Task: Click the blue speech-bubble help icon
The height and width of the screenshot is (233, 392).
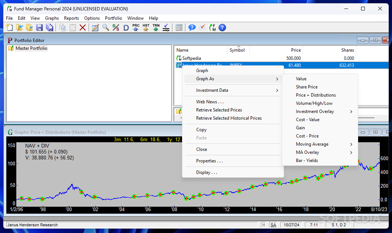Action: [192, 27]
